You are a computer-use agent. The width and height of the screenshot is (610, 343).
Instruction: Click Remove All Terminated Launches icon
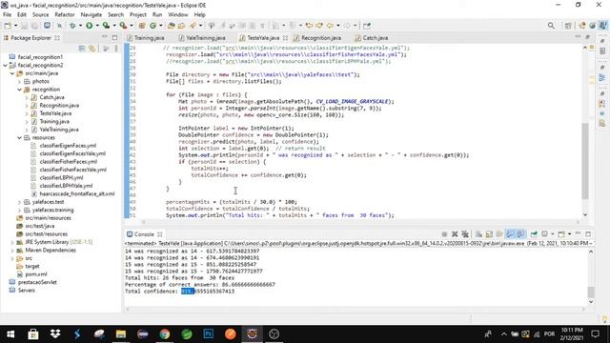[x=465, y=234]
